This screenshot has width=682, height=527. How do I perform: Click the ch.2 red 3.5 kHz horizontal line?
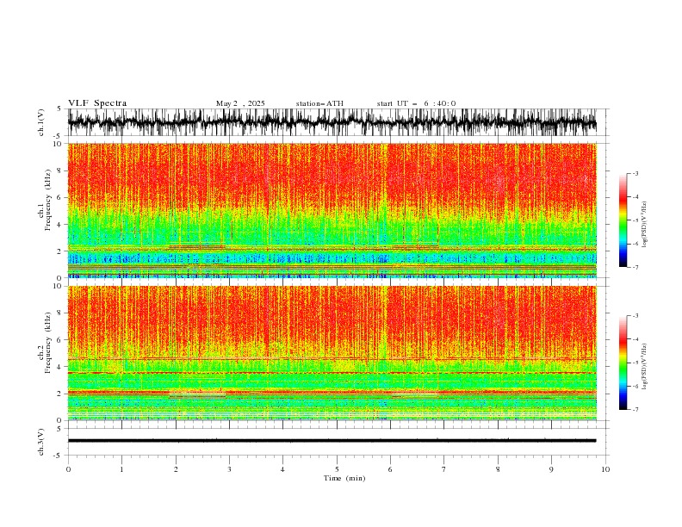(332, 373)
